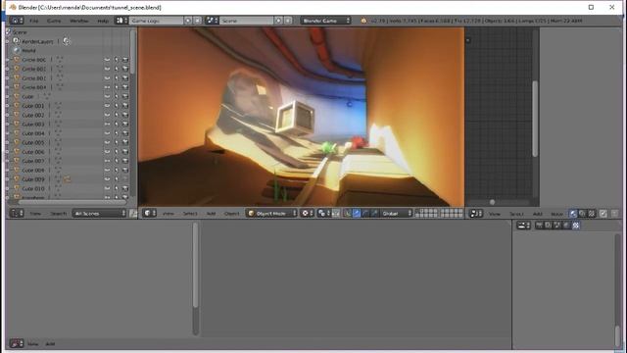
Task: Expand the Cube.009 object
Action: coord(7,179)
